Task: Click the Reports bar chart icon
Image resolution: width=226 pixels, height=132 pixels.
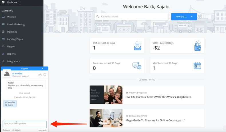Action: (x=3, y=54)
